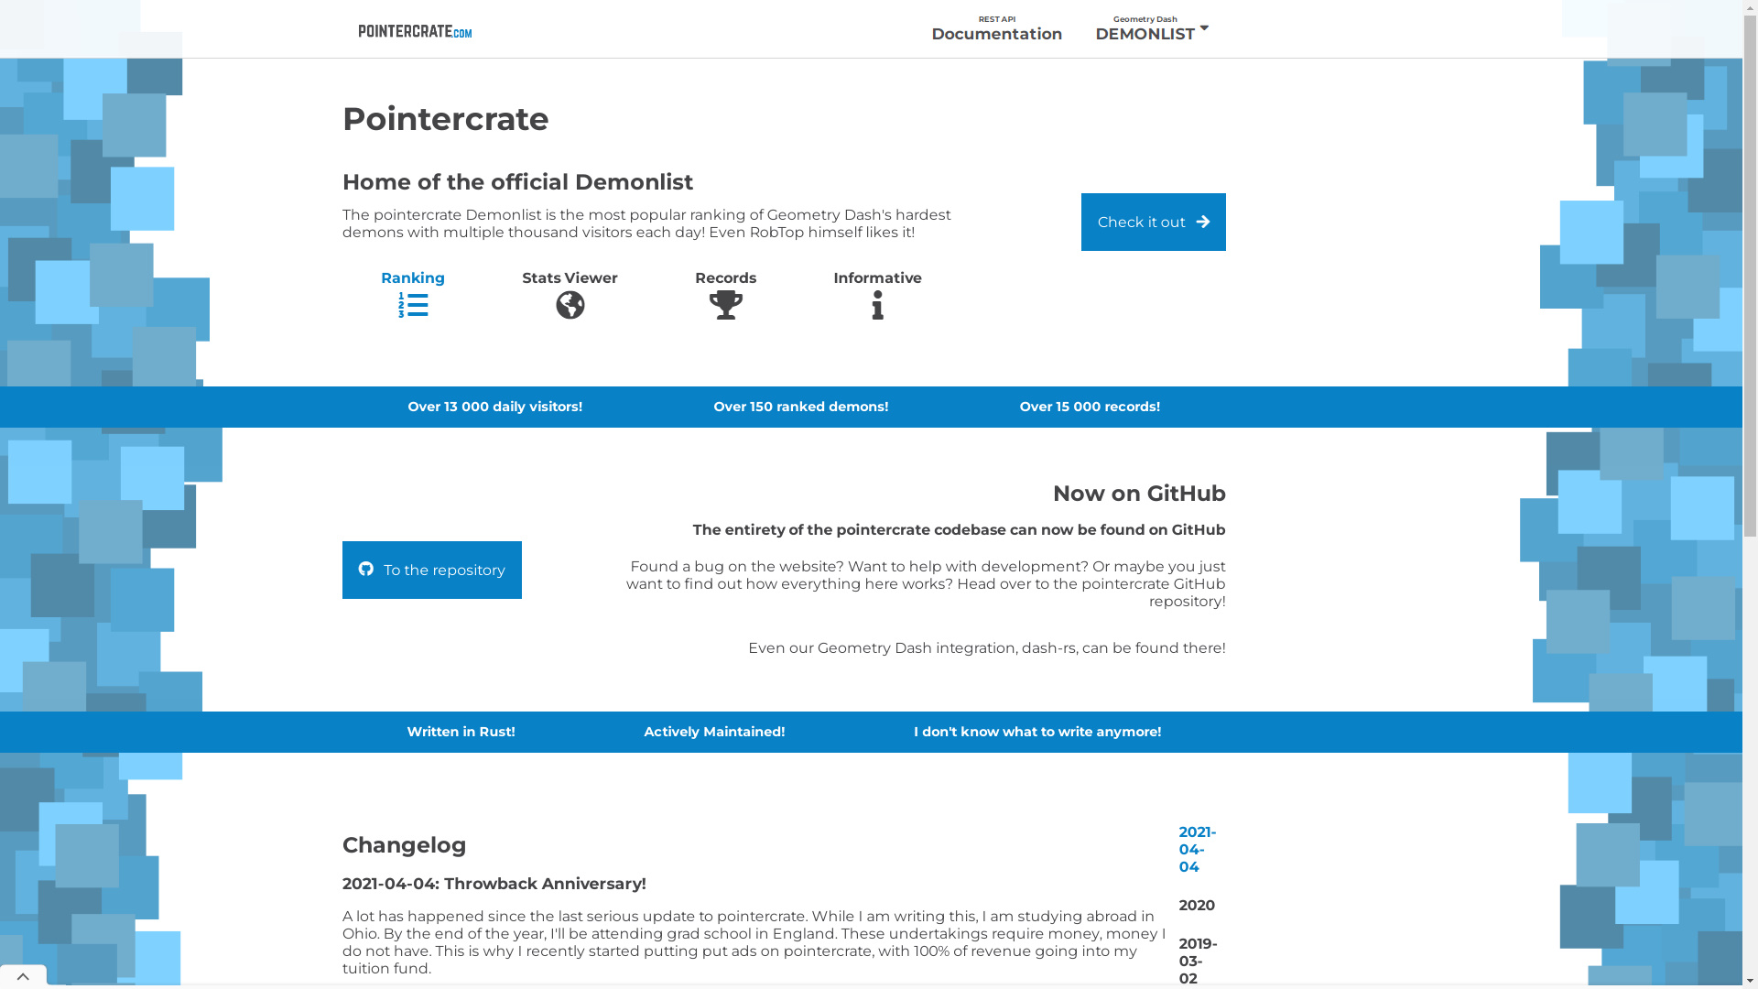Click the vertical page scrollbar thumb
1758x989 pixels.
(x=1750, y=275)
